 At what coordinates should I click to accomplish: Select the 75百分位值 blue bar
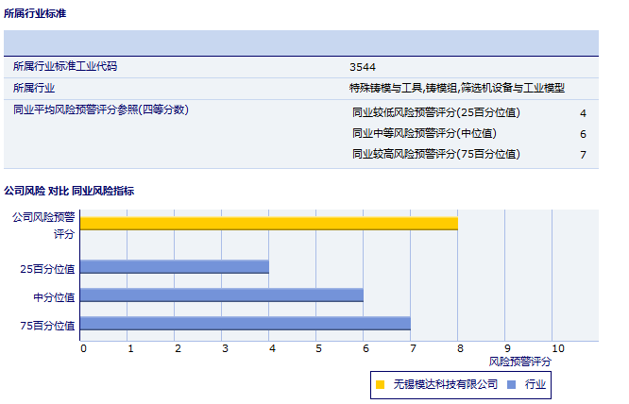point(246,324)
